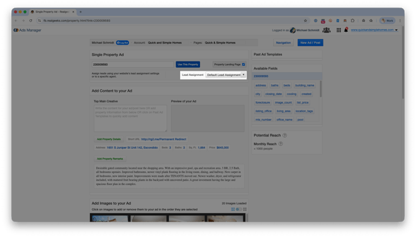Expand the quickandsimplehomes.com site dropdown arrow

coord(396,30)
